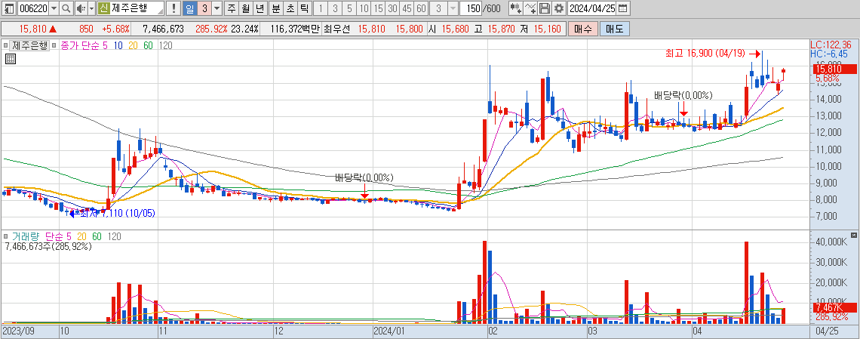The image size is (860, 339).
Task: Click the data table grid icon
Action: pyautogui.click(x=10, y=59)
